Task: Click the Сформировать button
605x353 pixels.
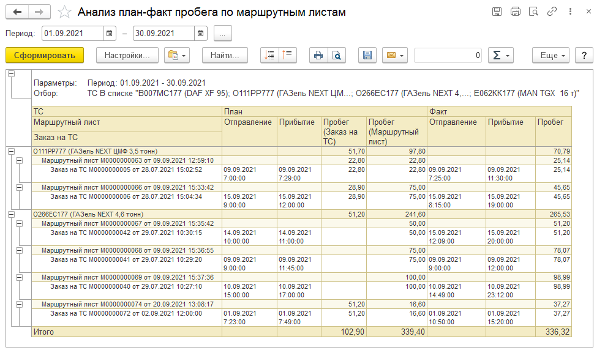Action: [44, 55]
